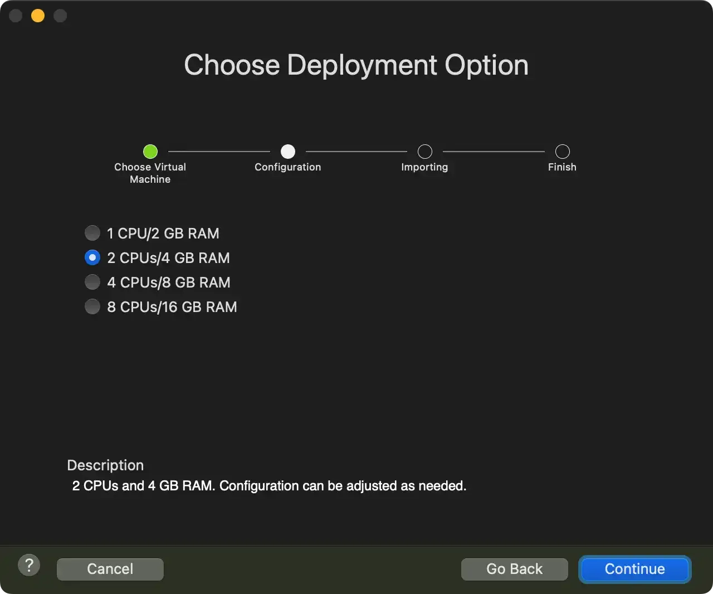Cancel the import wizard
Viewport: 713px width, 594px height.
[110, 569]
